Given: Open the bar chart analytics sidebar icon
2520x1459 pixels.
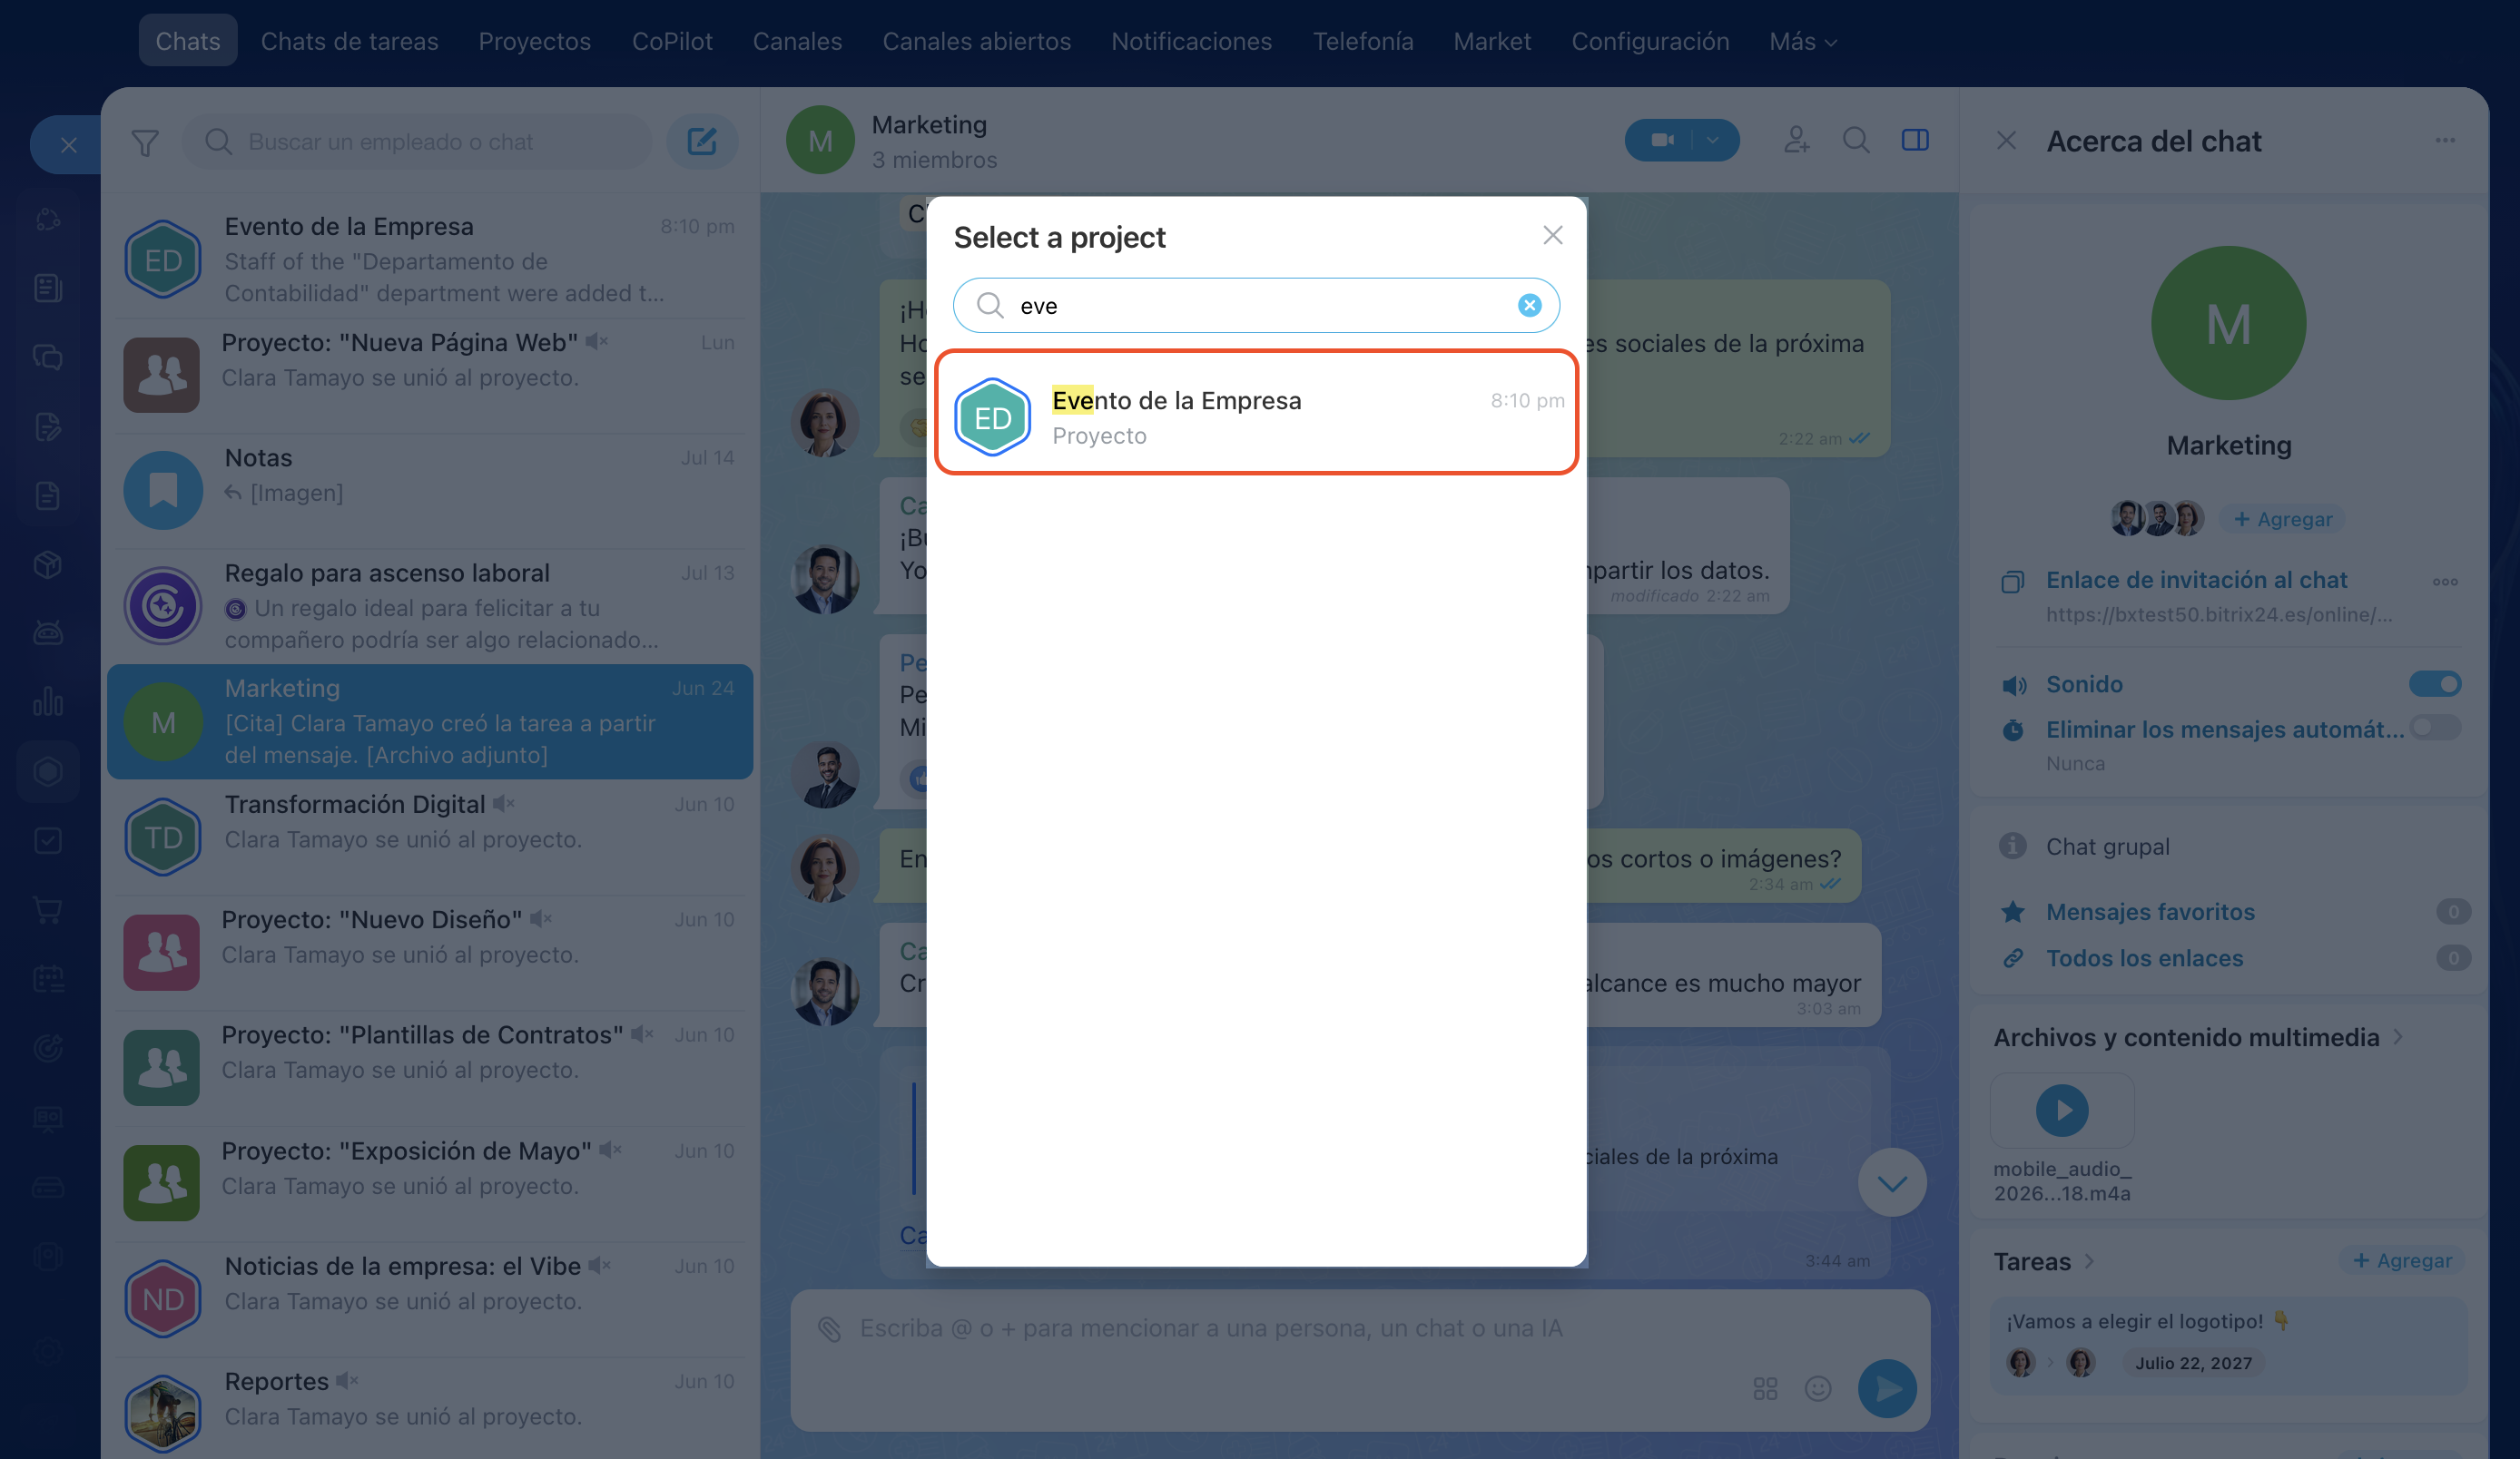Looking at the screenshot, I should (48, 701).
